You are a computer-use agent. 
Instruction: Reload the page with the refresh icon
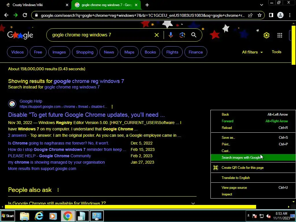pyautogui.click(x=25, y=15)
